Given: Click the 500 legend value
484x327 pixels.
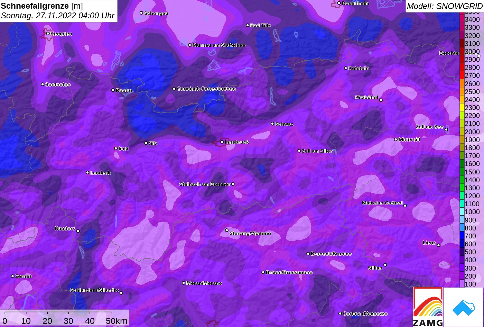Looking at the screenshot, I should 470,252.
